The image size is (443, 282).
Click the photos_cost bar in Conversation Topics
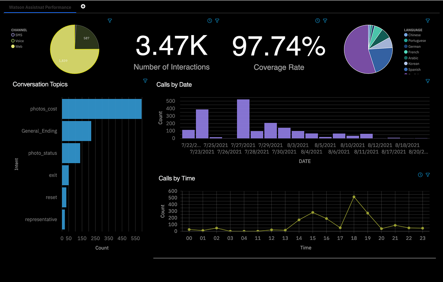[102, 108]
